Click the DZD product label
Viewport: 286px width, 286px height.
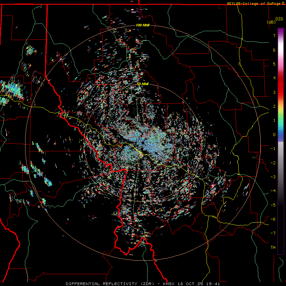point(279,19)
